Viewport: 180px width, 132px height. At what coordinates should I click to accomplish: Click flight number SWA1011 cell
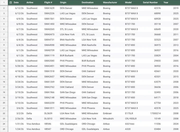point(49,108)
